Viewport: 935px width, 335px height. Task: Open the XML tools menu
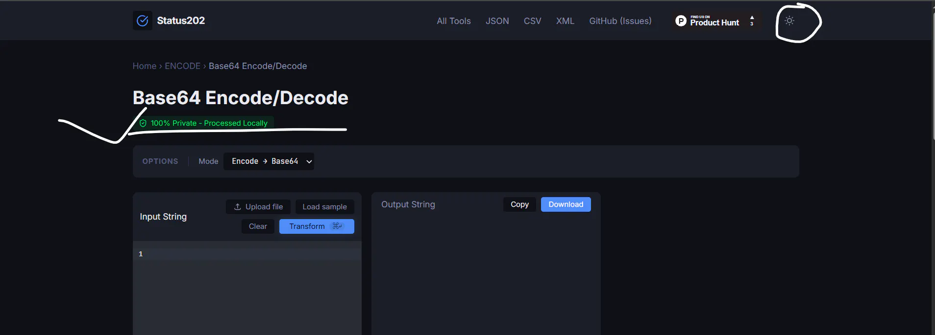(x=565, y=21)
